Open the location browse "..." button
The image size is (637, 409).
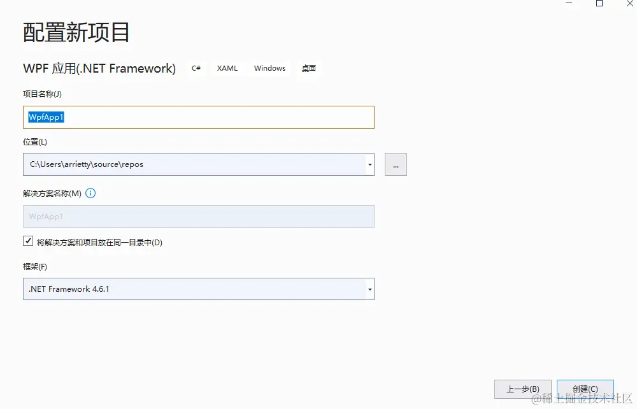(396, 164)
